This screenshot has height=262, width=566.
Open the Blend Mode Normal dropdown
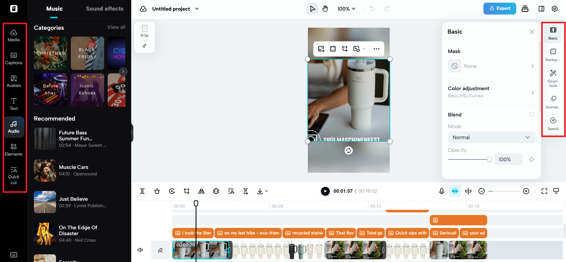coord(491,137)
